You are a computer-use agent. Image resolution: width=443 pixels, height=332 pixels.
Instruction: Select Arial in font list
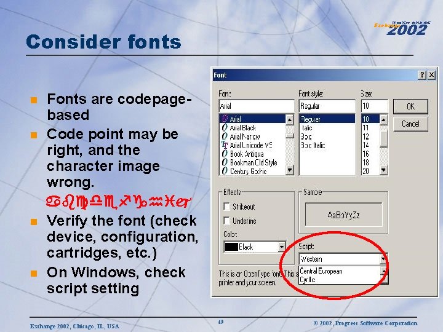(x=252, y=119)
